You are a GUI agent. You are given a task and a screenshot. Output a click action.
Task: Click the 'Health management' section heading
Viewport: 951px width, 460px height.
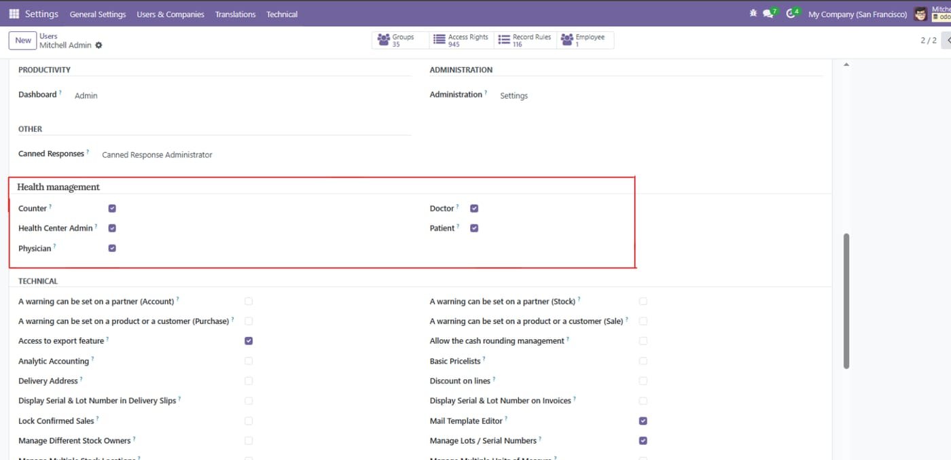(58, 187)
